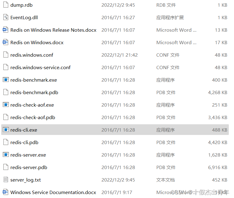Image resolution: width=234 pixels, height=198 pixels.
Task: Click the 2022/12/1 21:42 modified date
Action: pos(119,55)
